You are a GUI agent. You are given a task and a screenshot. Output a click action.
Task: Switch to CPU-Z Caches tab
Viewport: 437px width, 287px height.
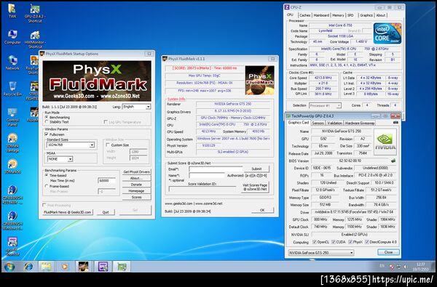[x=305, y=15]
